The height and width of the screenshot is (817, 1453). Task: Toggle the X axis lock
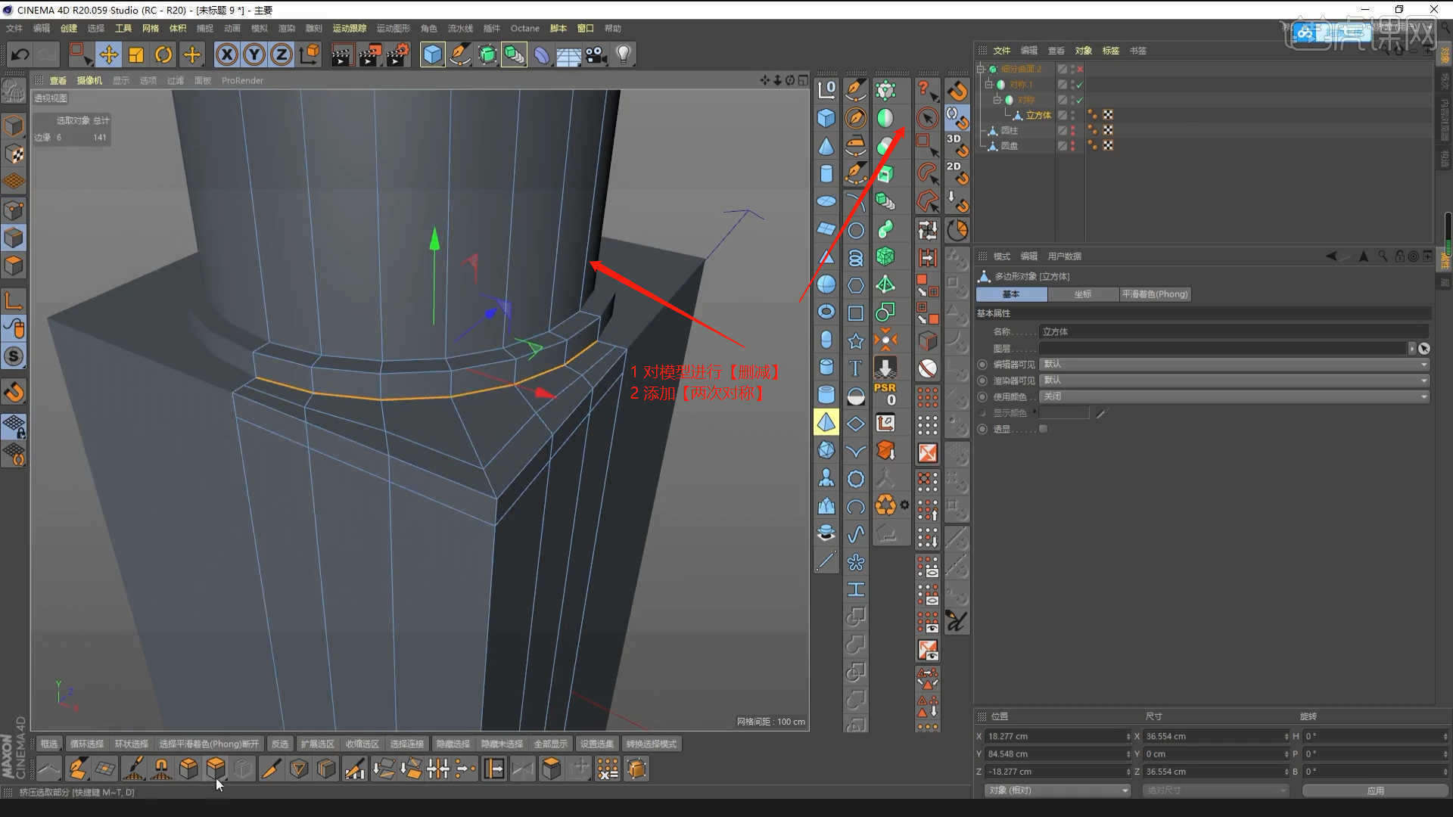pyautogui.click(x=227, y=54)
